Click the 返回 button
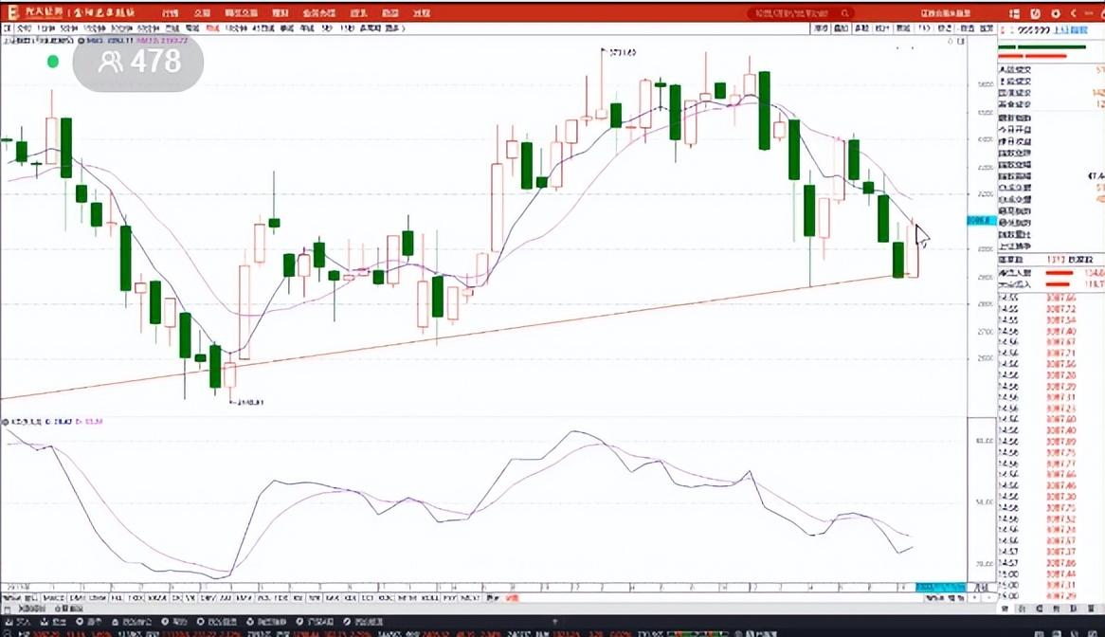This screenshot has width=1105, height=637. pos(987,28)
